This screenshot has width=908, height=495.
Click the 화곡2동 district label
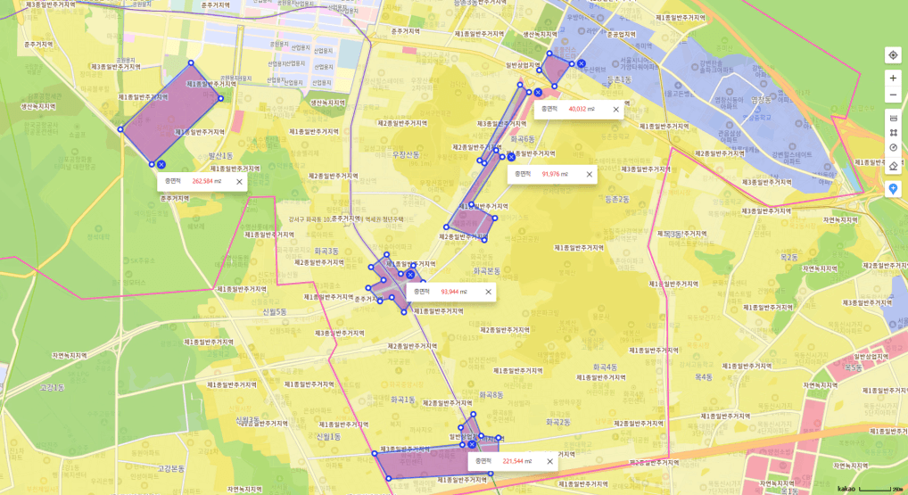click(x=557, y=423)
